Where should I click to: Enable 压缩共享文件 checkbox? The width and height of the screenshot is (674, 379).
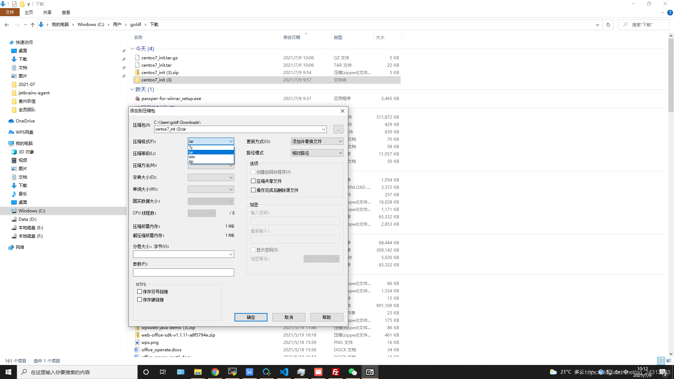pyautogui.click(x=253, y=181)
